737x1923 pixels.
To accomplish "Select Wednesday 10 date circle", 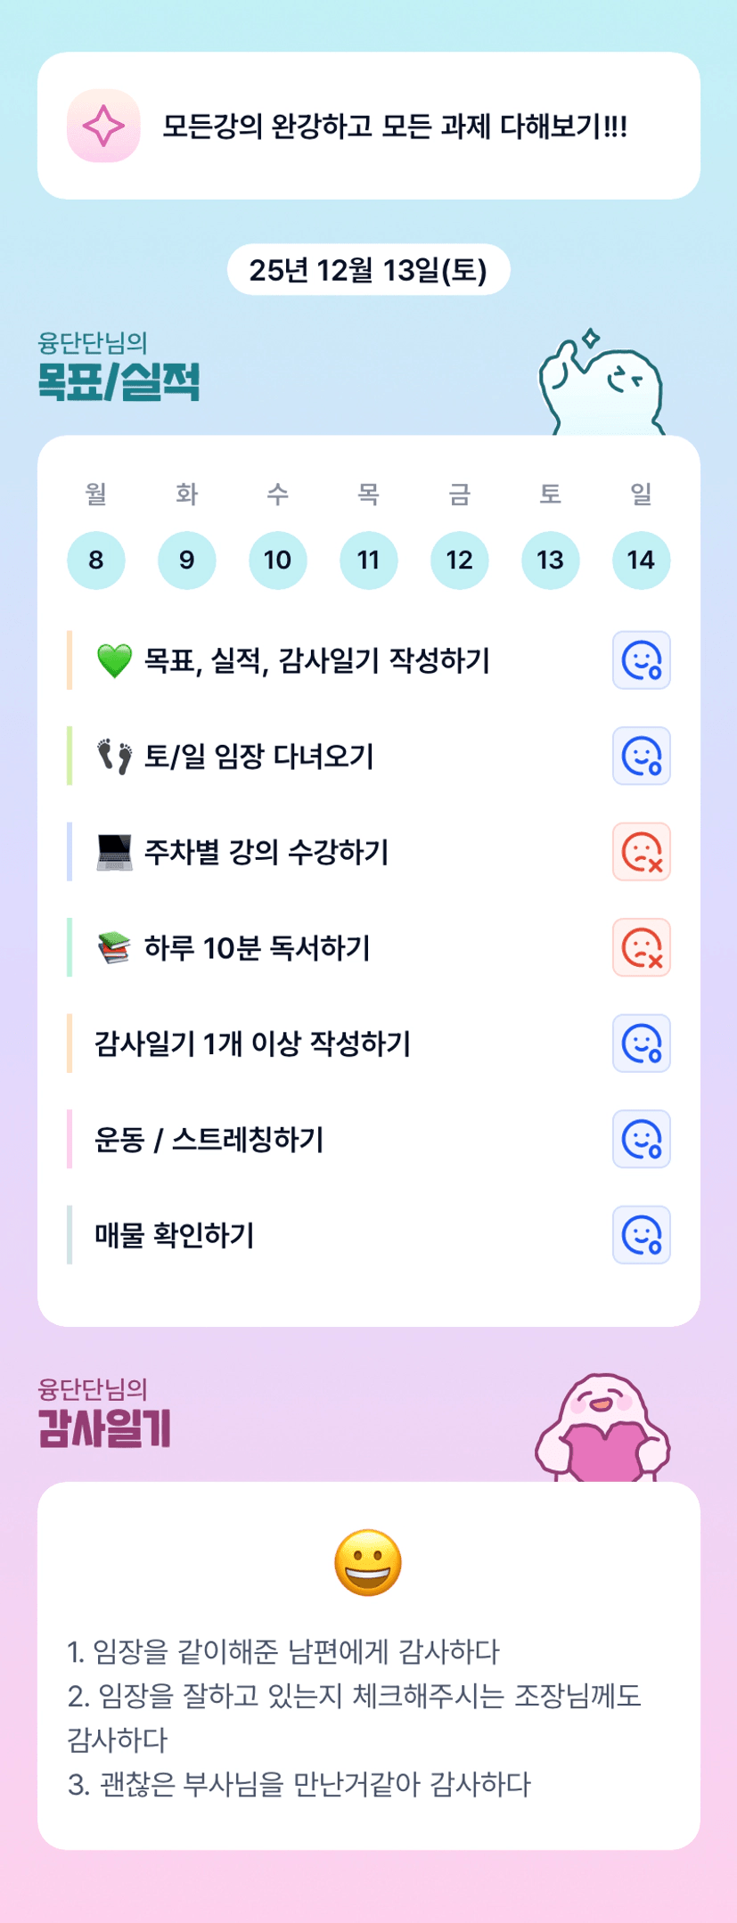I will click(x=277, y=560).
